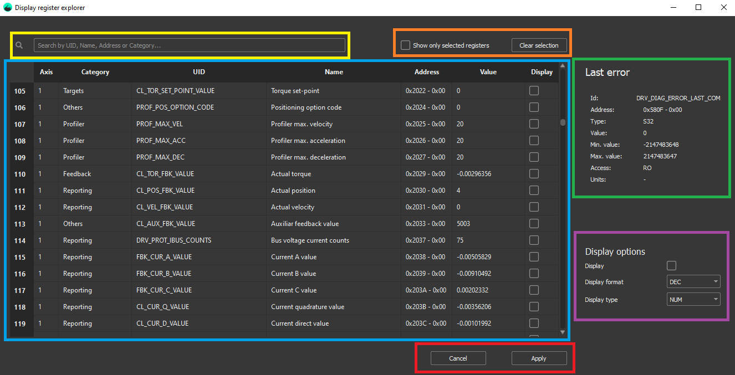Click the scrollbar up arrow in table
735x375 pixels.
click(563, 66)
